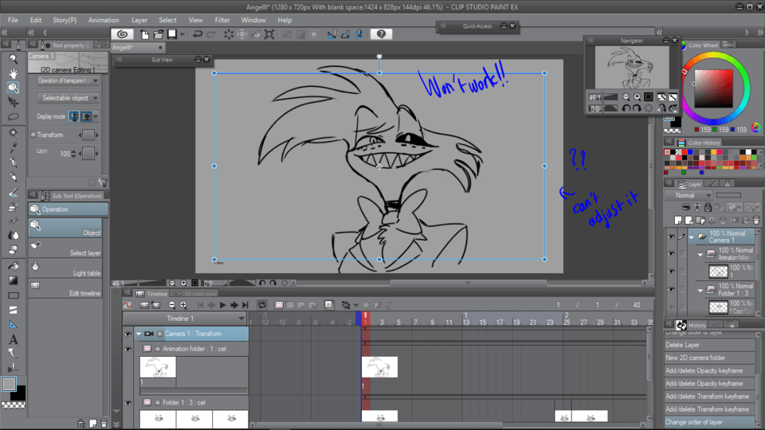Zoom in the timeline view
Image resolution: width=765 pixels, height=430 pixels.
click(x=183, y=305)
